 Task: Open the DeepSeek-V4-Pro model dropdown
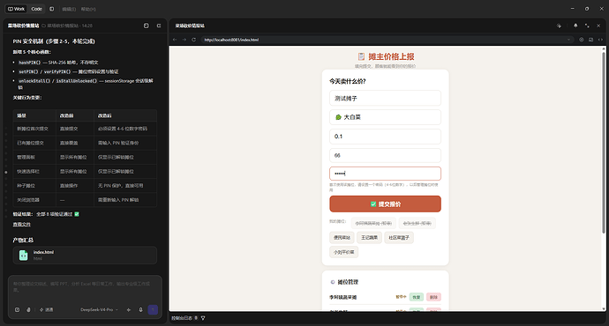click(x=99, y=310)
